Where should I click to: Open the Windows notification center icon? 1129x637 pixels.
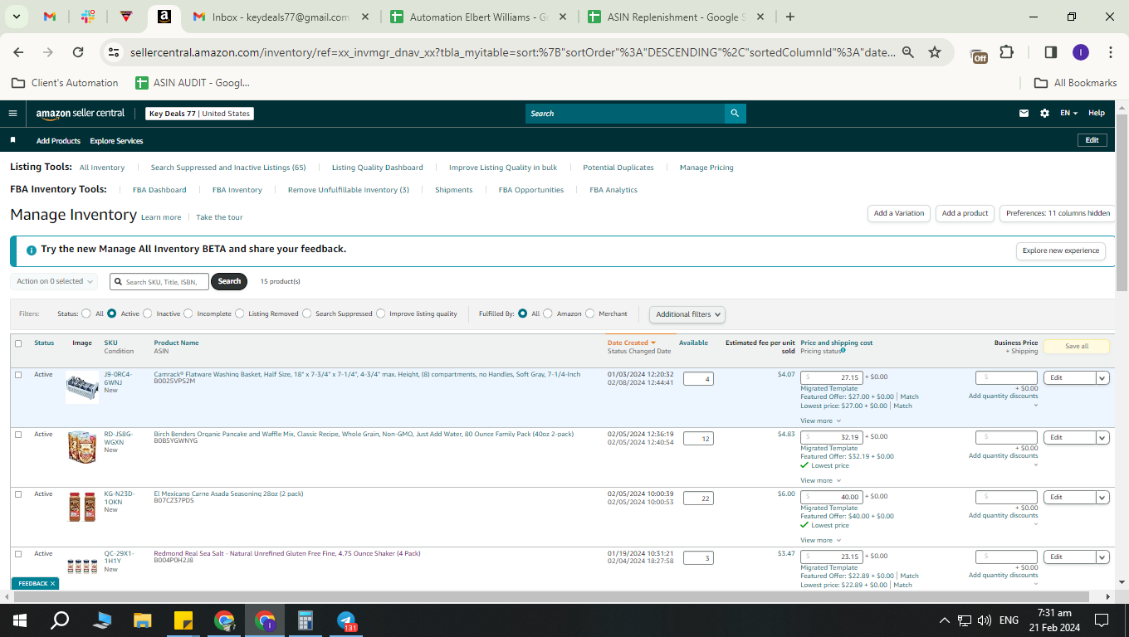(1102, 620)
